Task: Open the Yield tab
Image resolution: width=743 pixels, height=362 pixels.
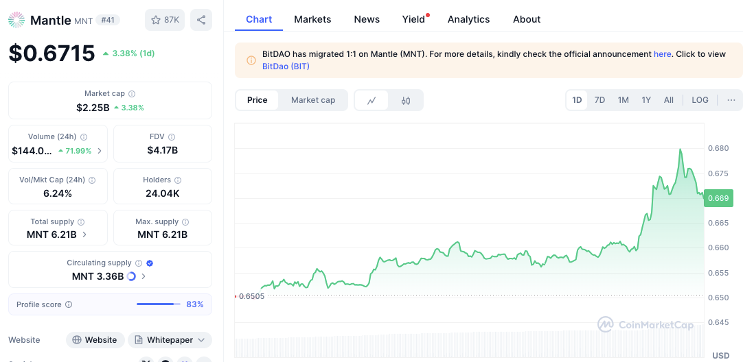Action: tap(413, 19)
